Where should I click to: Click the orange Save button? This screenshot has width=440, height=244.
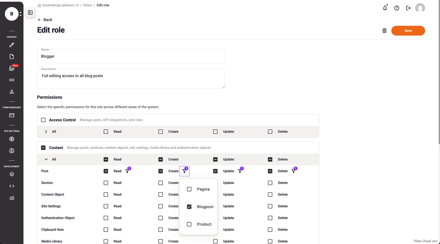click(x=408, y=31)
